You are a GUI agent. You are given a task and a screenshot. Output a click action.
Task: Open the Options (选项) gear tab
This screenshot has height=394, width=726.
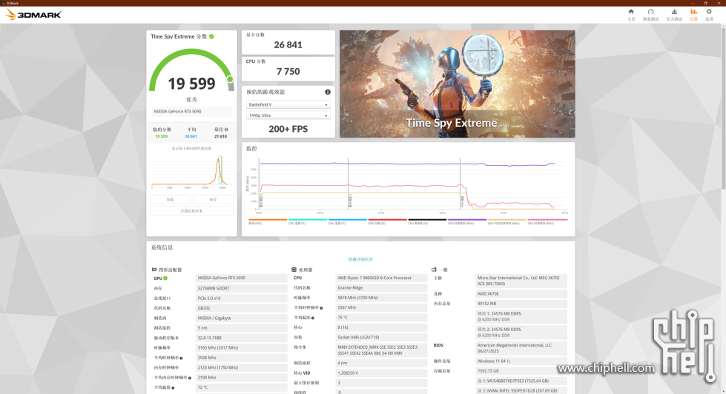pyautogui.click(x=709, y=15)
